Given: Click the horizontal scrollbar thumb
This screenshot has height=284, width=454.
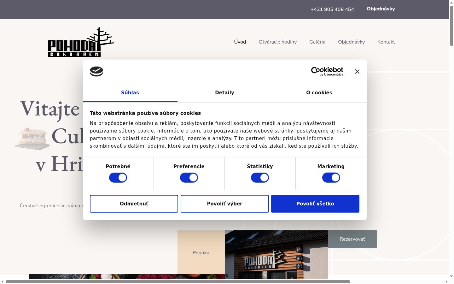Looking at the screenshot, I should (x=178, y=281).
